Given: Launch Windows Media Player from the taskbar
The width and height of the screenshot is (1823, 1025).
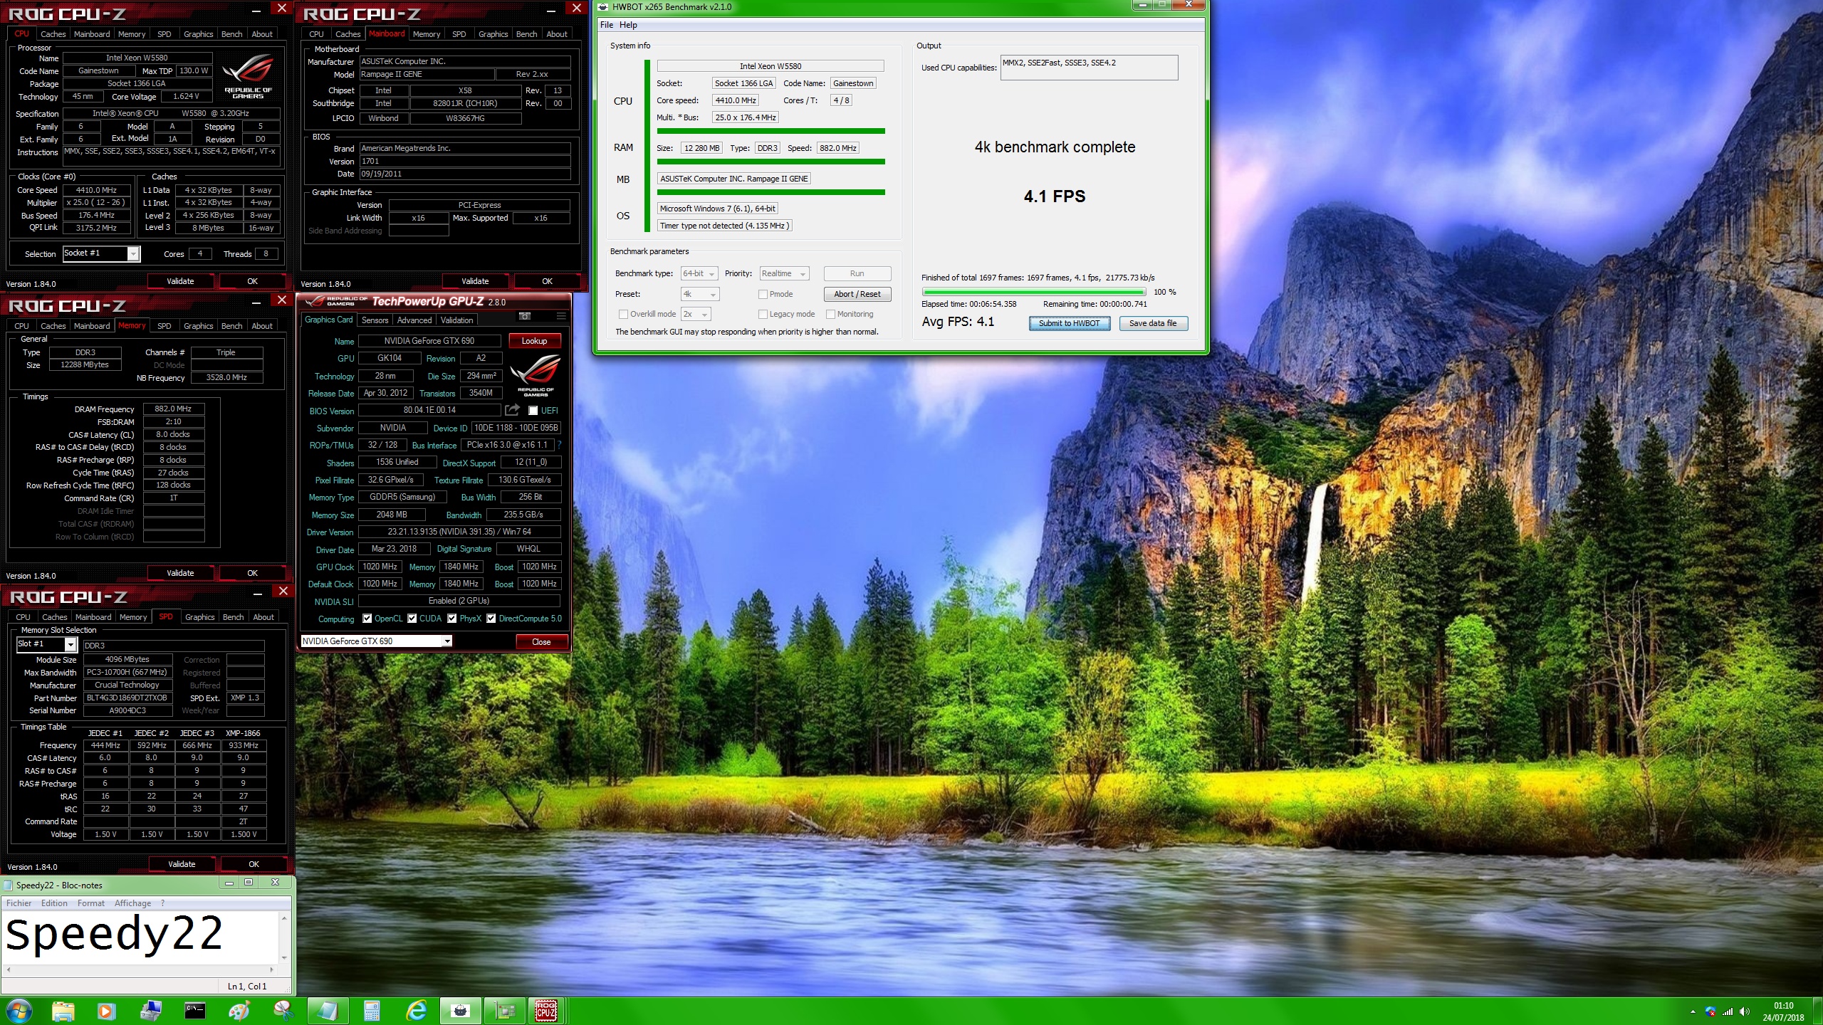Looking at the screenshot, I should 105,1011.
